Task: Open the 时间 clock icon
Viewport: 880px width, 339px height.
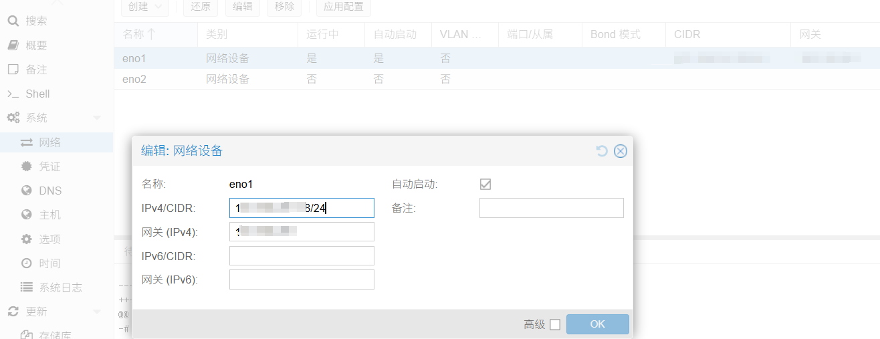Action: (27, 263)
